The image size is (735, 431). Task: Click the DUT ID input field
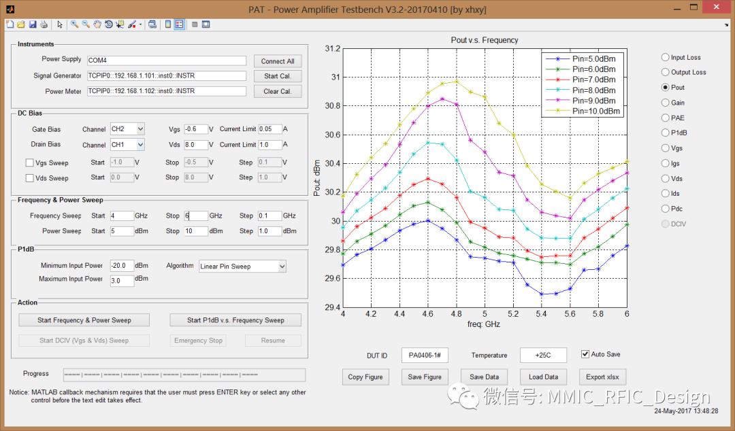(x=425, y=355)
